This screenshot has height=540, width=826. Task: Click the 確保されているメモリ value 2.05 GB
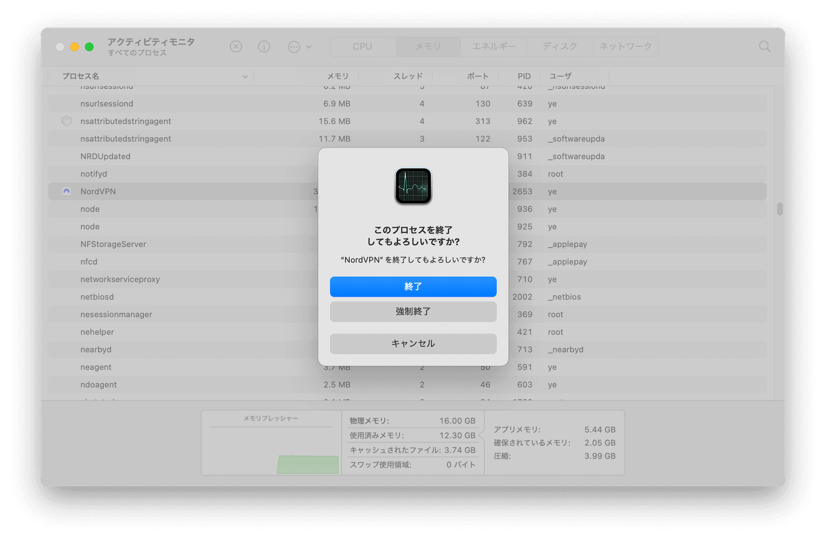coord(600,443)
